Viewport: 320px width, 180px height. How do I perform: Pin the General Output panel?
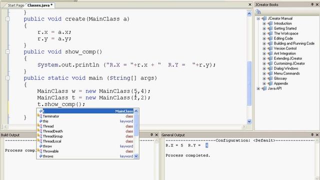pos(312,134)
